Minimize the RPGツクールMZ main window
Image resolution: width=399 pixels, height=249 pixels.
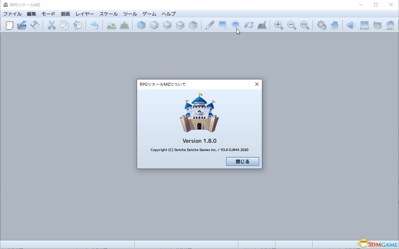[x=360, y=5]
